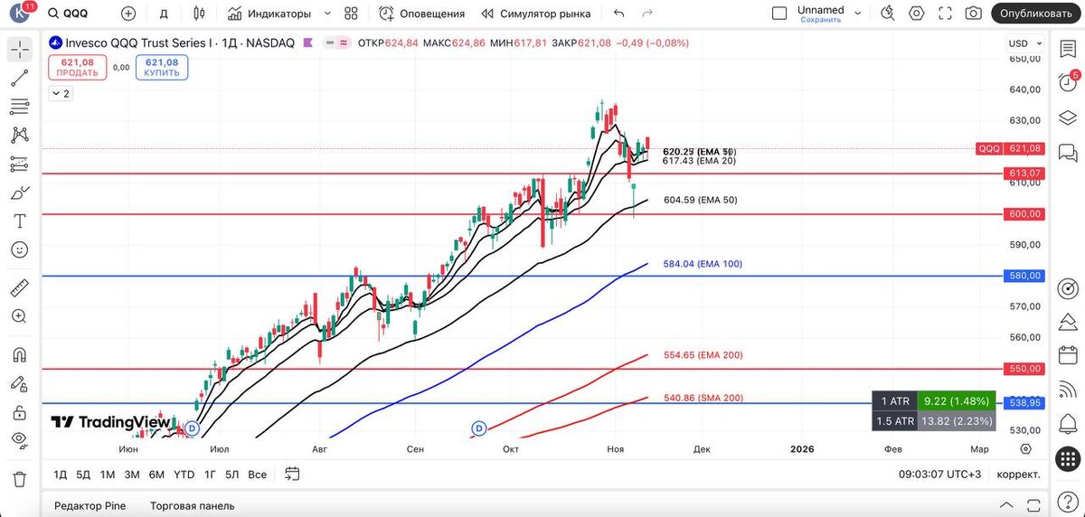
Task: Expand the favorite indicators dropdown arrow
Action: pos(327,14)
